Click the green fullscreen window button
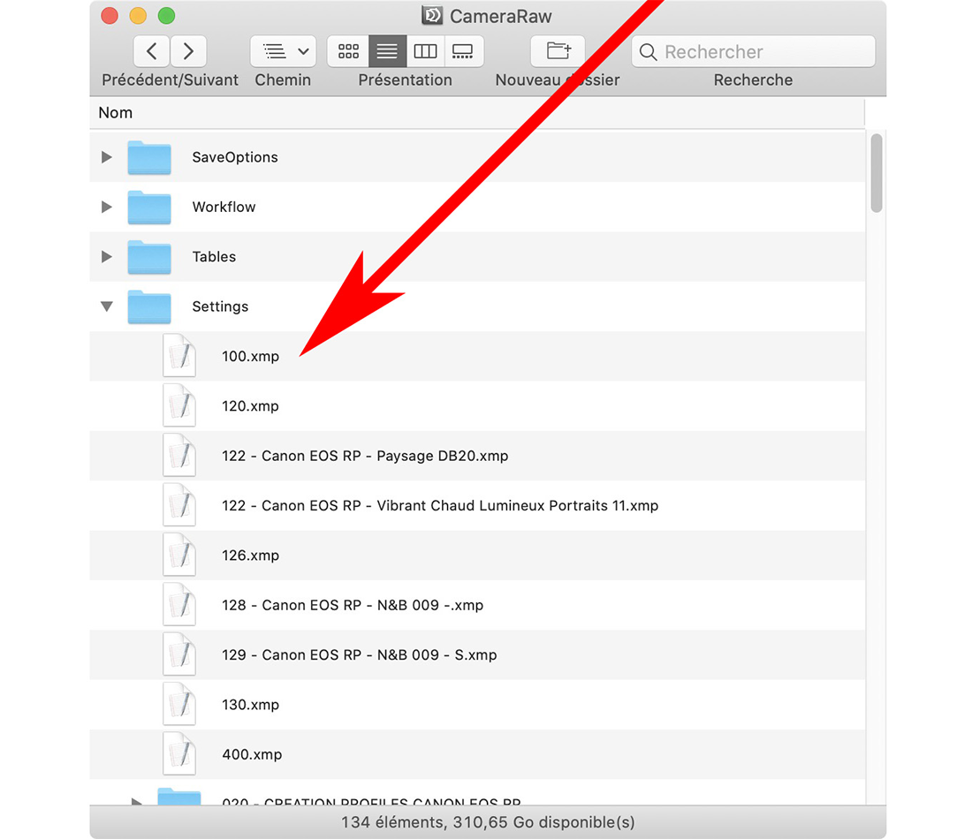This screenshot has width=972, height=839. coord(166,16)
